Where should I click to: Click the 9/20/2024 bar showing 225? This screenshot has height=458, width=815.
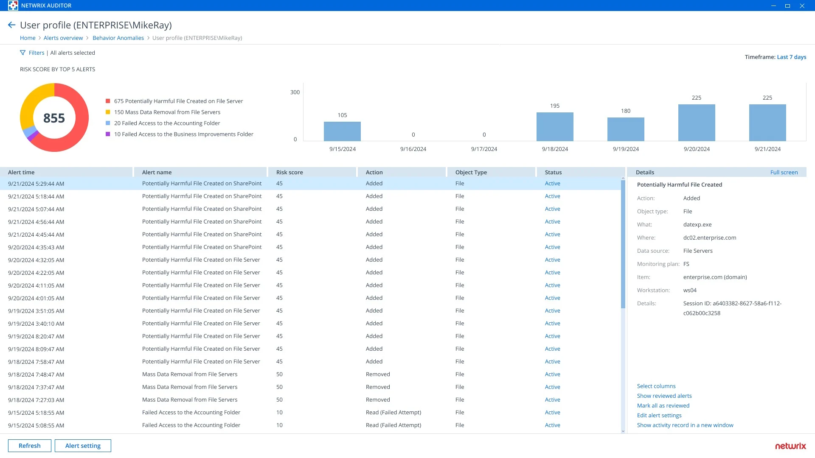[x=697, y=123]
